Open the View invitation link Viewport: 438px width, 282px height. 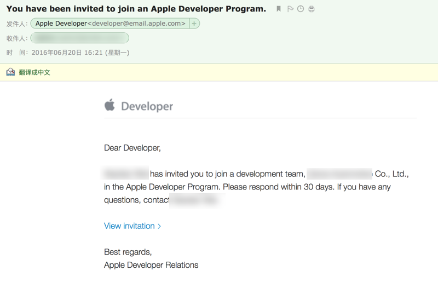(x=129, y=226)
